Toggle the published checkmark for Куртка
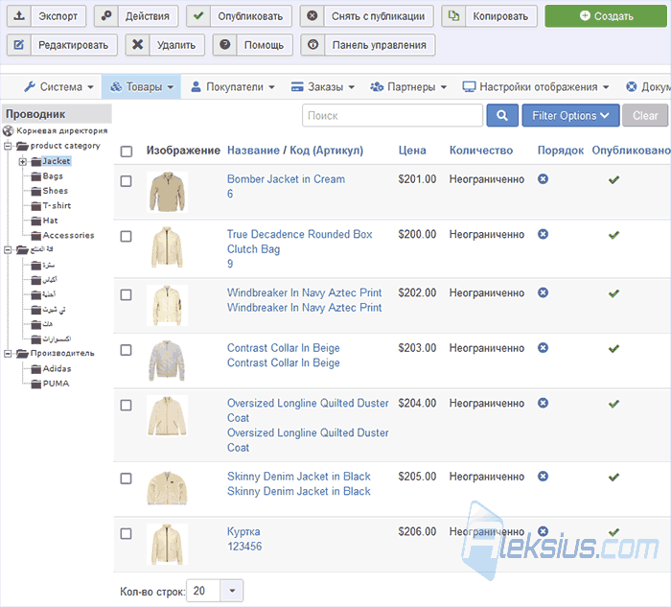The image size is (671, 607). pos(613,532)
